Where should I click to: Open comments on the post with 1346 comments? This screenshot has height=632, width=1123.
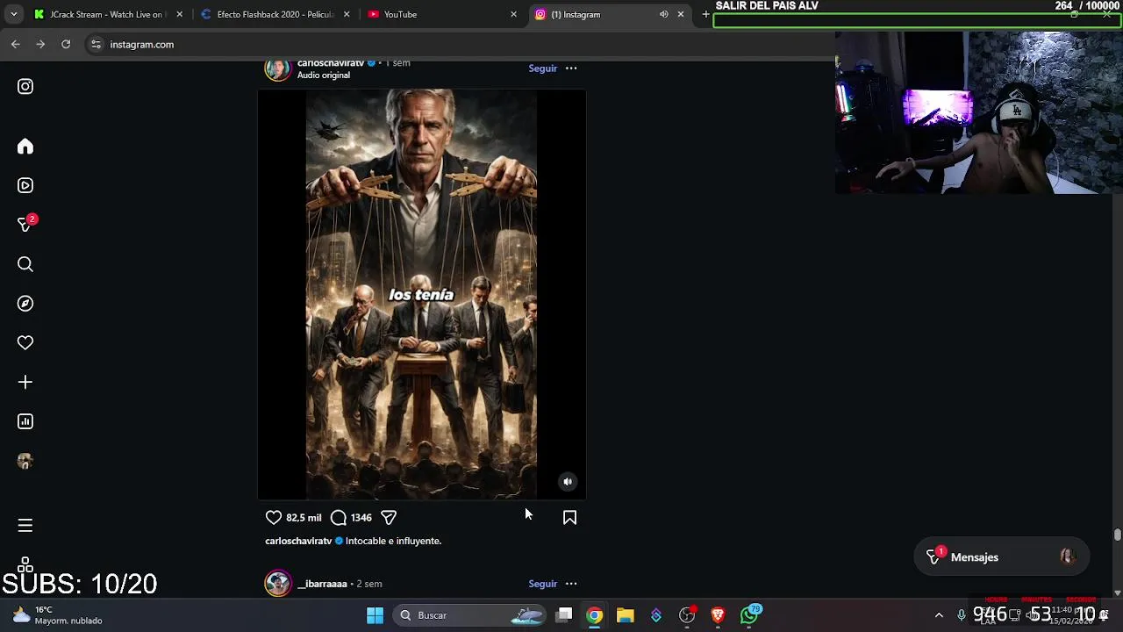[339, 517]
